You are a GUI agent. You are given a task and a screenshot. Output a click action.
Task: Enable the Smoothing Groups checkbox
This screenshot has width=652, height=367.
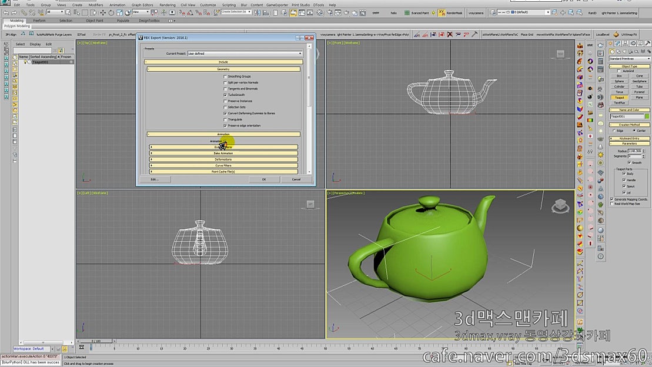click(x=225, y=76)
